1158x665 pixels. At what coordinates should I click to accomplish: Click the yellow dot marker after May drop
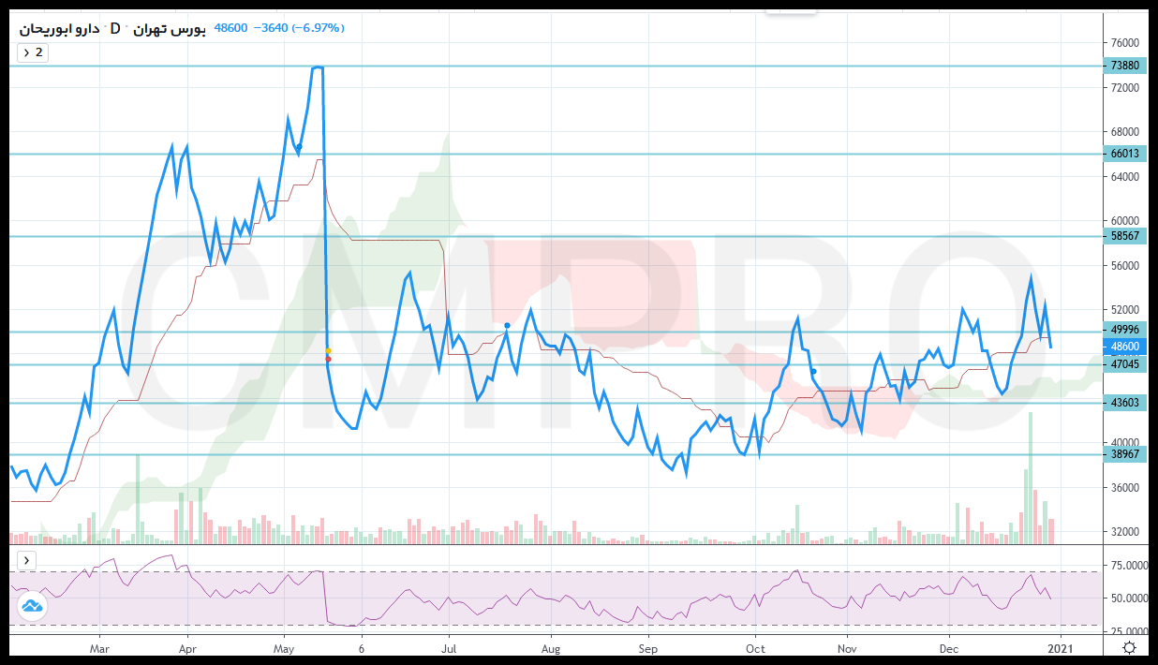point(328,351)
